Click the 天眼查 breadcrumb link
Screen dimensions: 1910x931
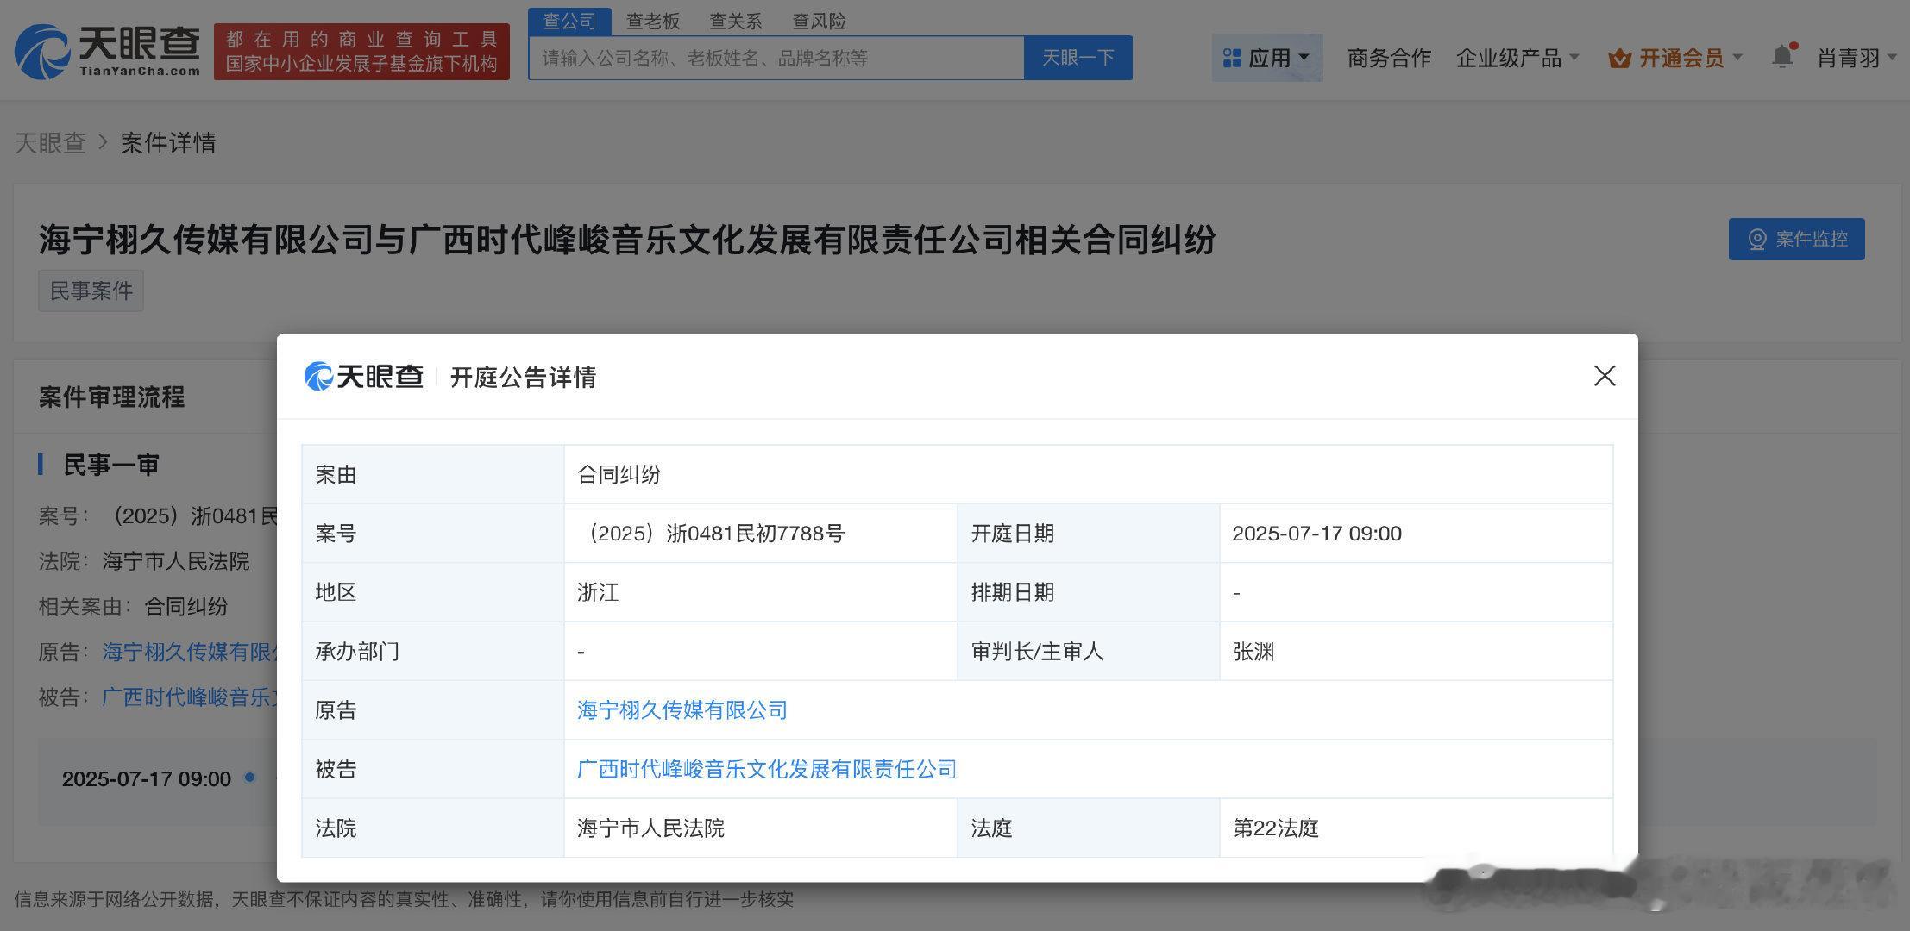[50, 142]
